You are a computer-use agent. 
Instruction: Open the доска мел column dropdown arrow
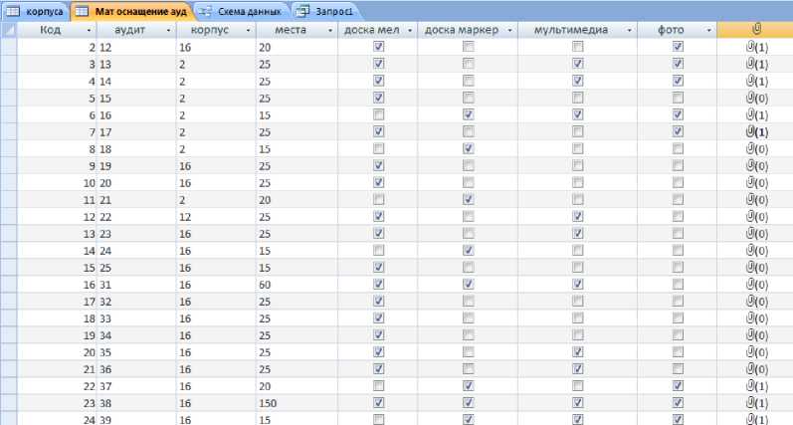tap(410, 30)
